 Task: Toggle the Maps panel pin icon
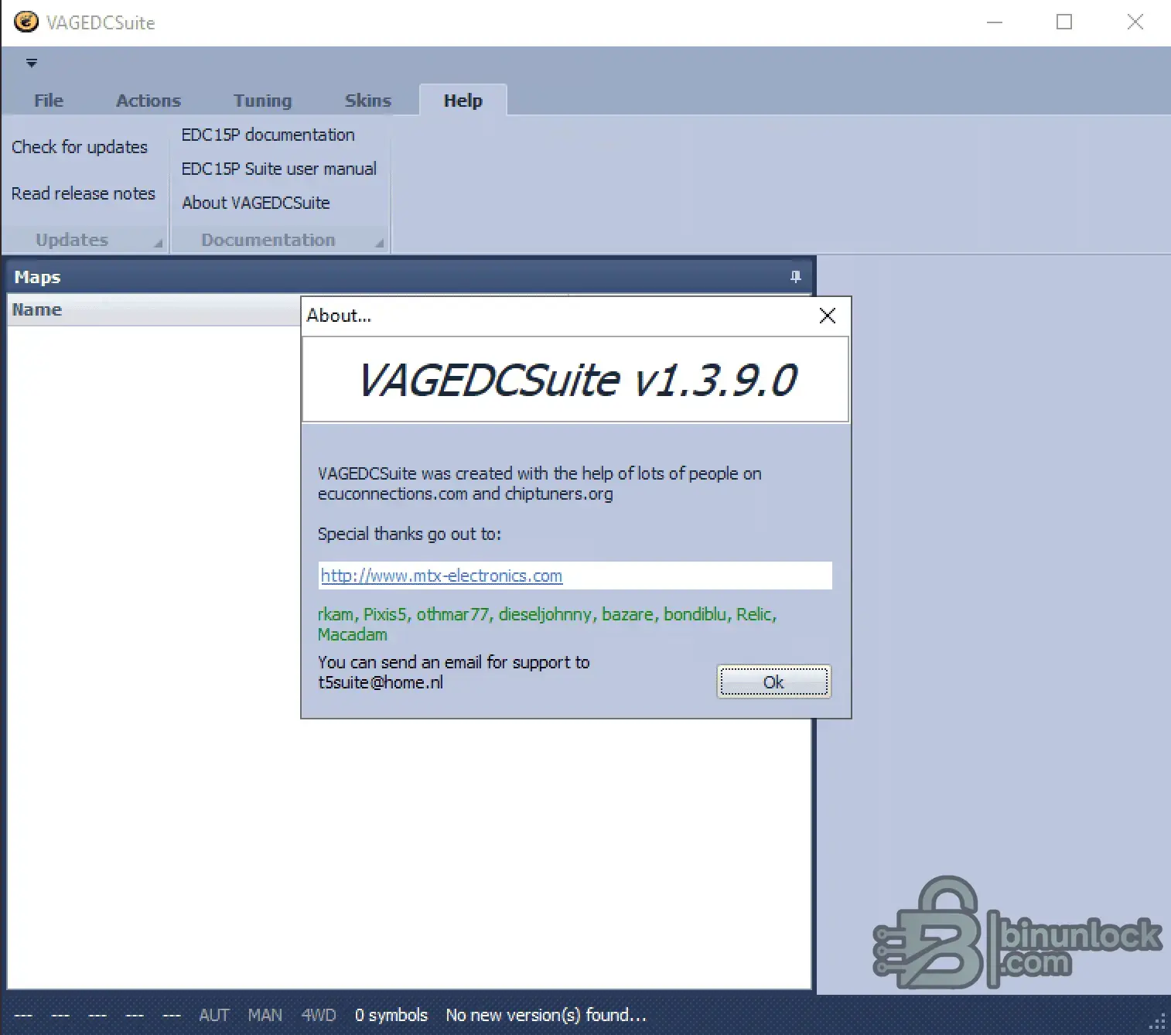(796, 277)
